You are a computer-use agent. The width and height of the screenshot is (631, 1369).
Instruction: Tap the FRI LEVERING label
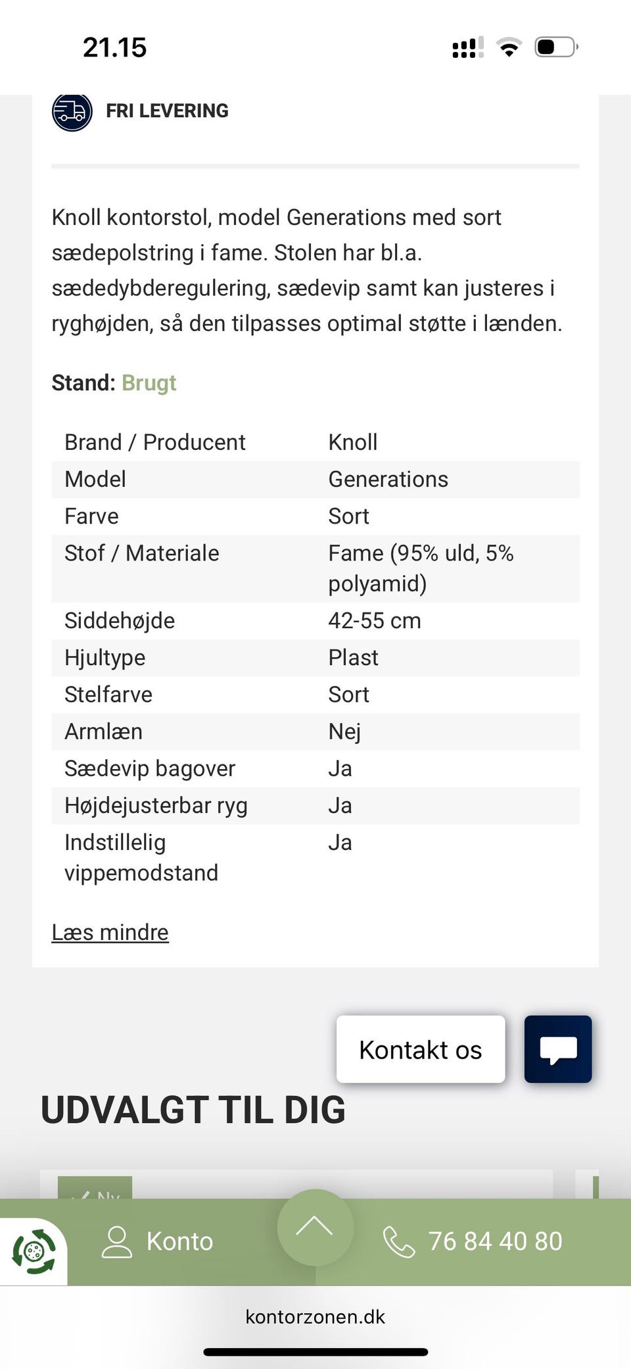click(167, 111)
